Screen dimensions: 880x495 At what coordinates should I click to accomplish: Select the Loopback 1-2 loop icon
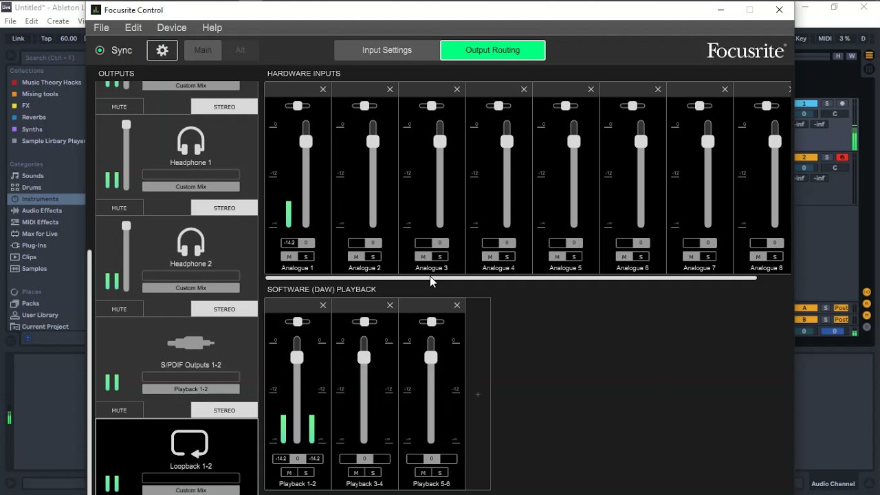pos(190,444)
